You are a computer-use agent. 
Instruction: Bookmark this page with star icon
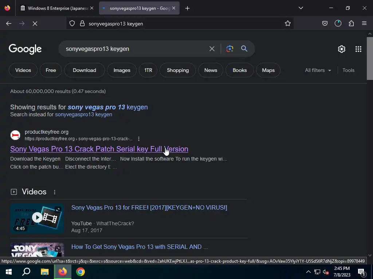[288, 23]
